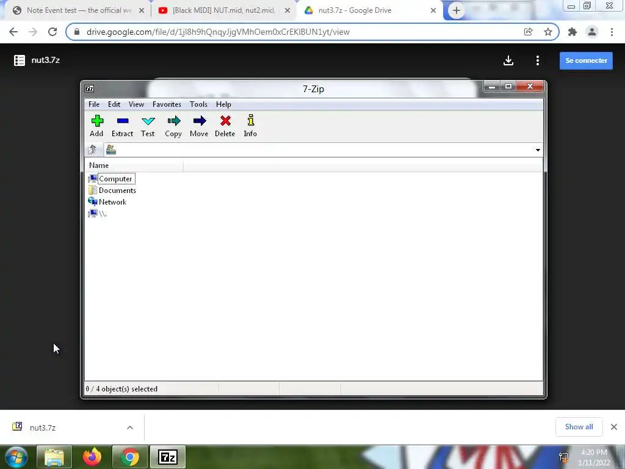The width and height of the screenshot is (625, 469).
Task: Click Chrome icon in the taskbar
Action: coord(130,457)
